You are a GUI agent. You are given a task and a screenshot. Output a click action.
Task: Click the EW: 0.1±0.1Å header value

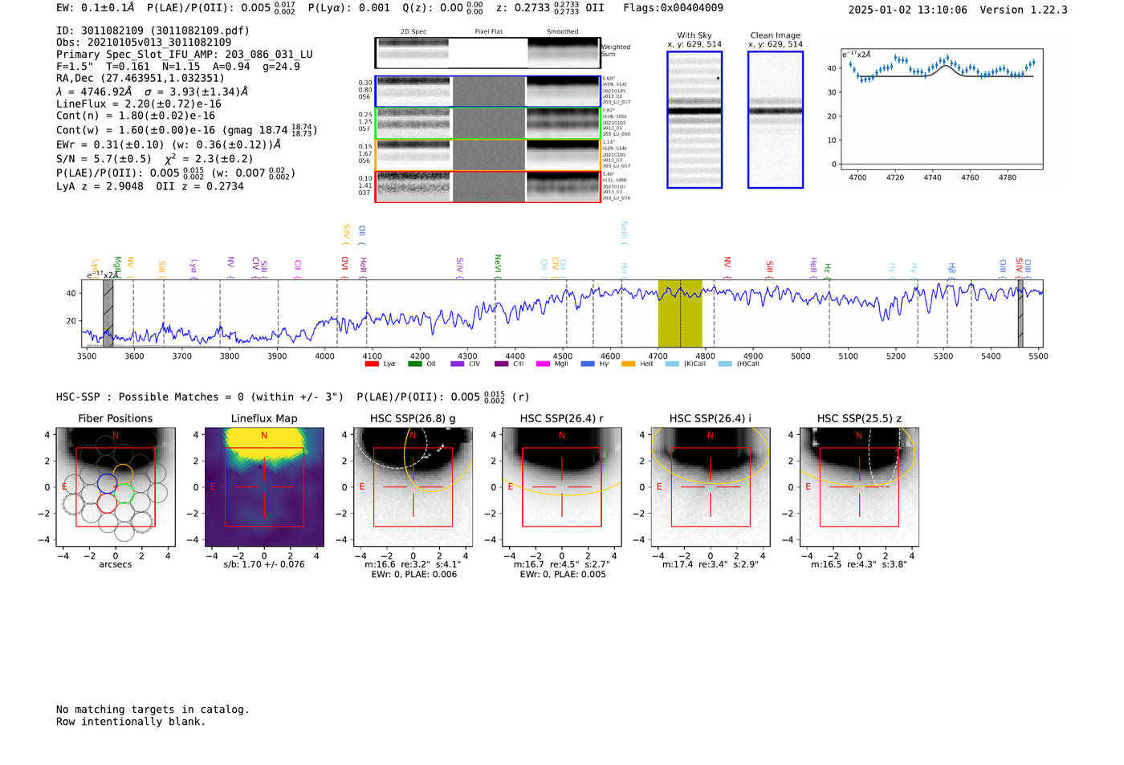pos(96,8)
